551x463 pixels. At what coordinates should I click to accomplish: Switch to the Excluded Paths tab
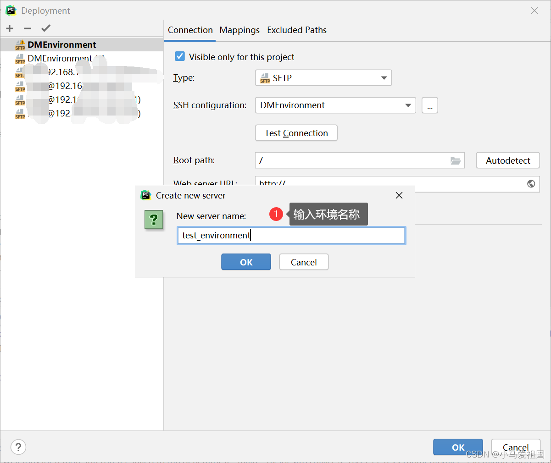click(x=297, y=30)
